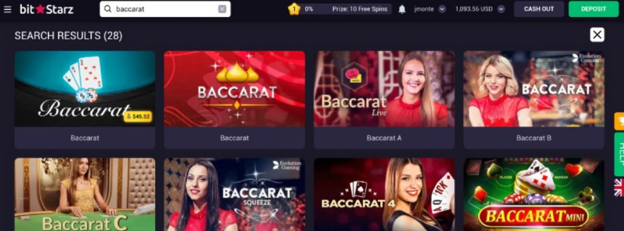Screen dimensions: 624x231
Task: Click the search magnifier icon
Action: (x=107, y=9)
